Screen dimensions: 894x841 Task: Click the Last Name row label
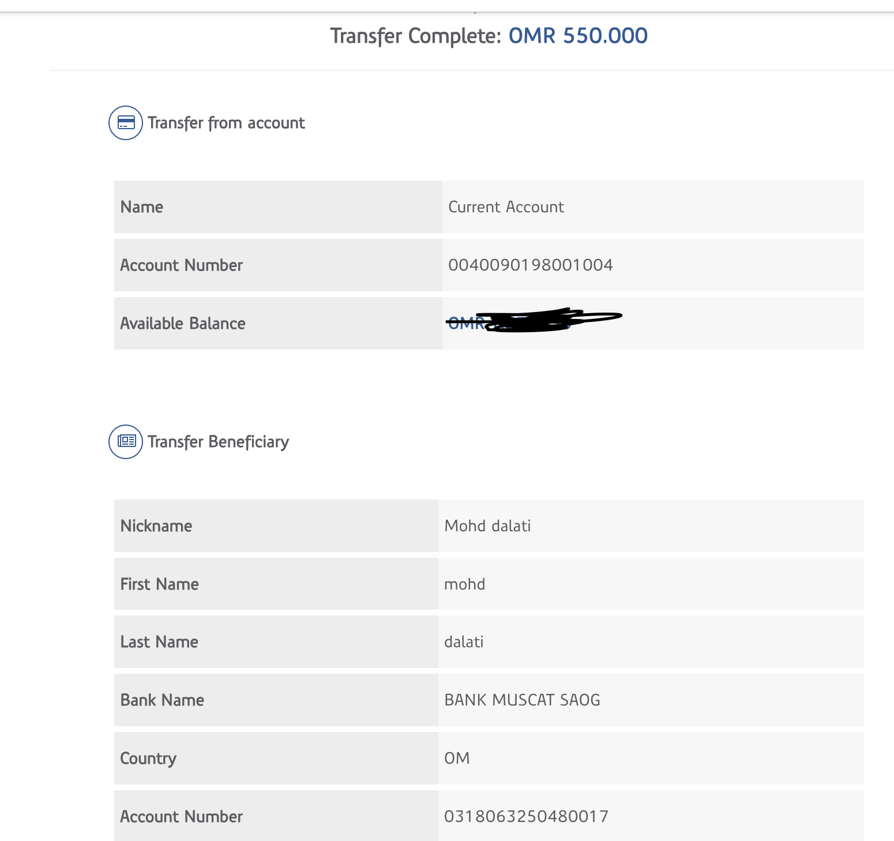click(159, 642)
